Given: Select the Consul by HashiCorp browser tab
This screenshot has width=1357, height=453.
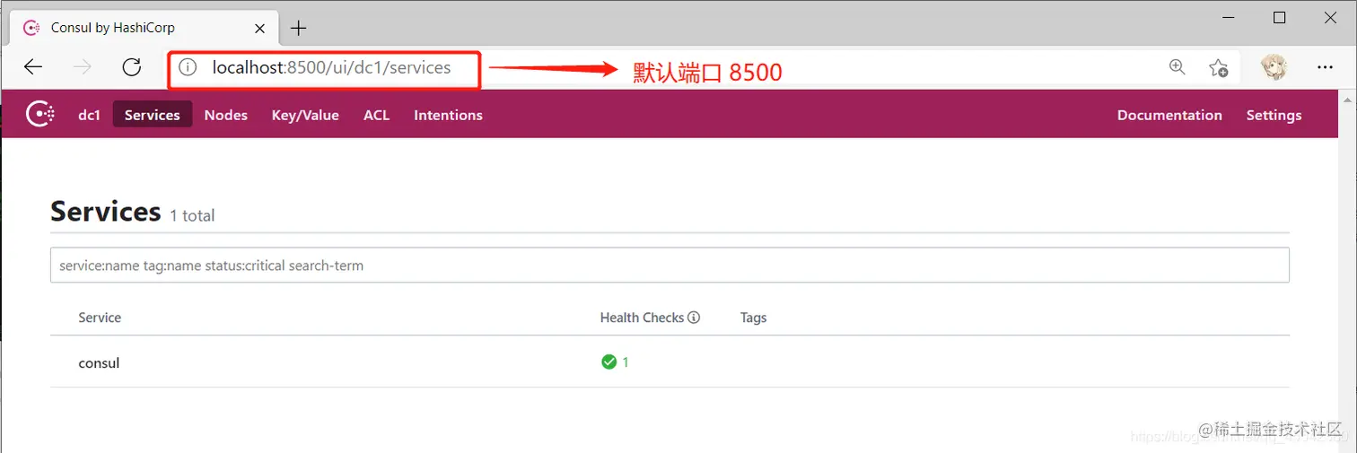Looking at the screenshot, I should tap(142, 28).
